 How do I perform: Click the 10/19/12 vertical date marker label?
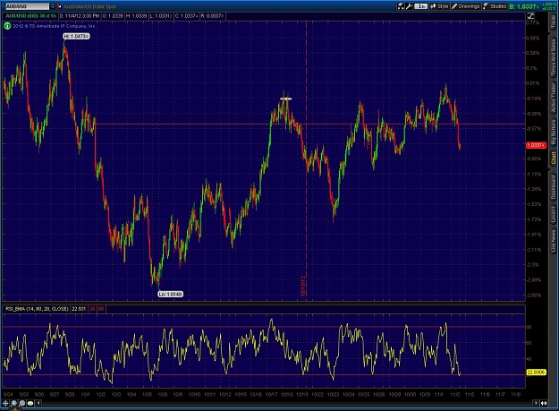pos(303,286)
